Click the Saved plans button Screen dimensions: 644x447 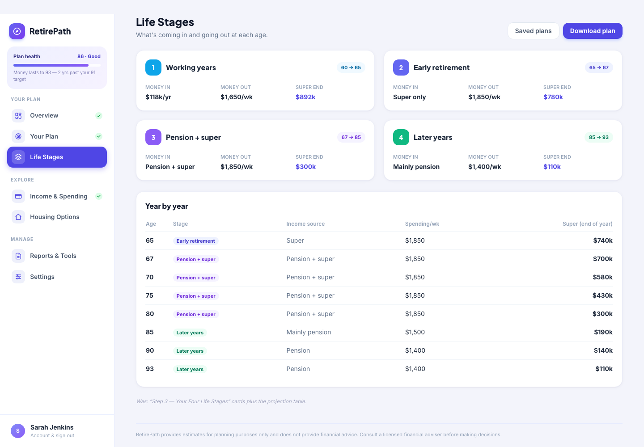(x=533, y=31)
